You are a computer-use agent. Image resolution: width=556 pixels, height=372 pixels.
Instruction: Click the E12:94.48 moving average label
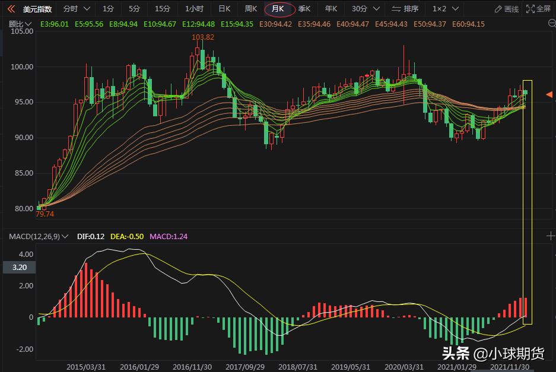(199, 24)
